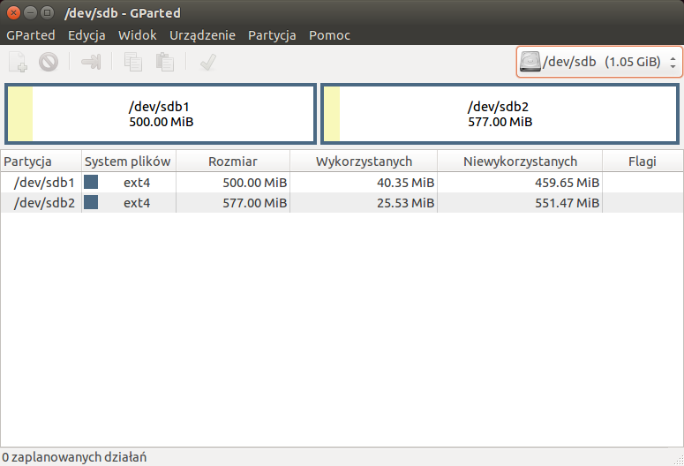Click the ext4 color swatch for /dev/sdb1

tap(91, 182)
